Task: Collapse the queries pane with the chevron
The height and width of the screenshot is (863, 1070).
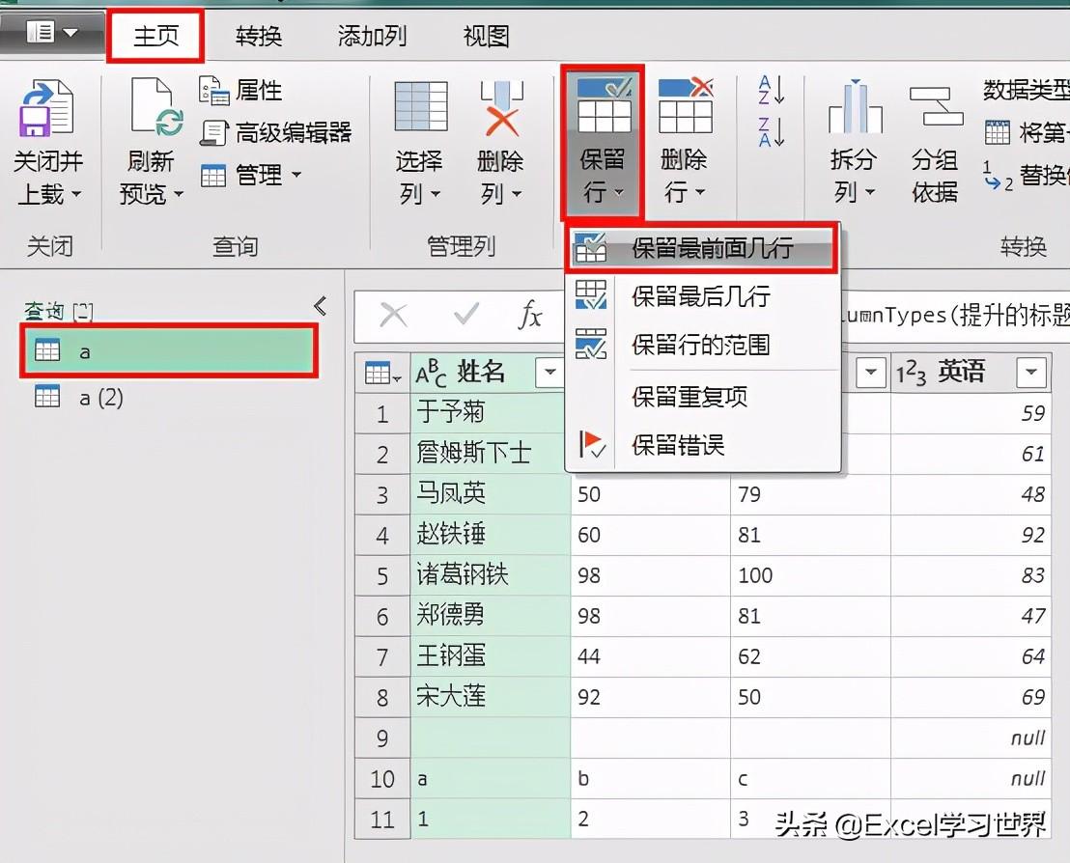Action: coord(321,307)
